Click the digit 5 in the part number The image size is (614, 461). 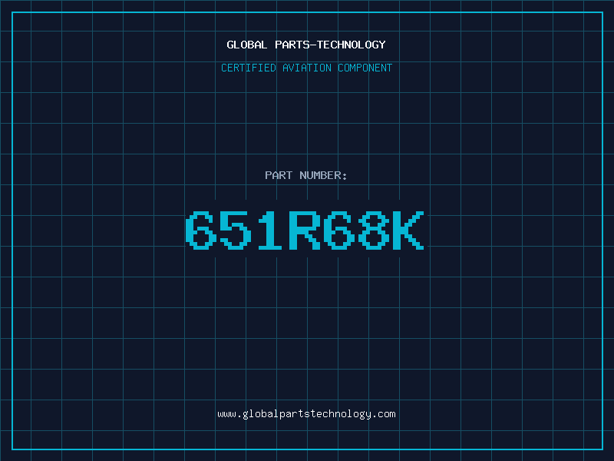point(236,231)
